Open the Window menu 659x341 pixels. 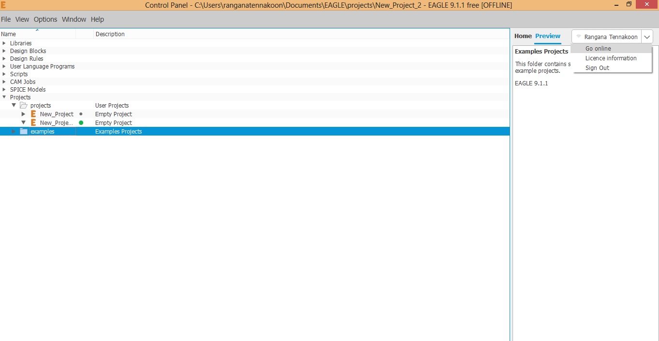74,19
